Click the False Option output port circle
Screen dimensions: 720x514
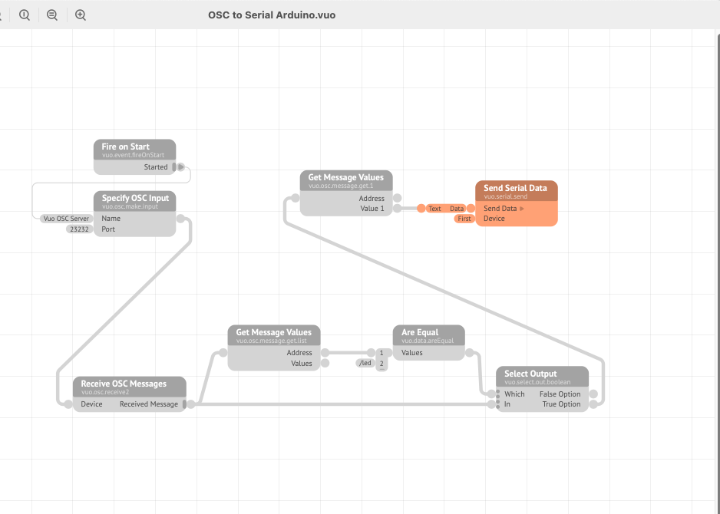pyautogui.click(x=592, y=394)
